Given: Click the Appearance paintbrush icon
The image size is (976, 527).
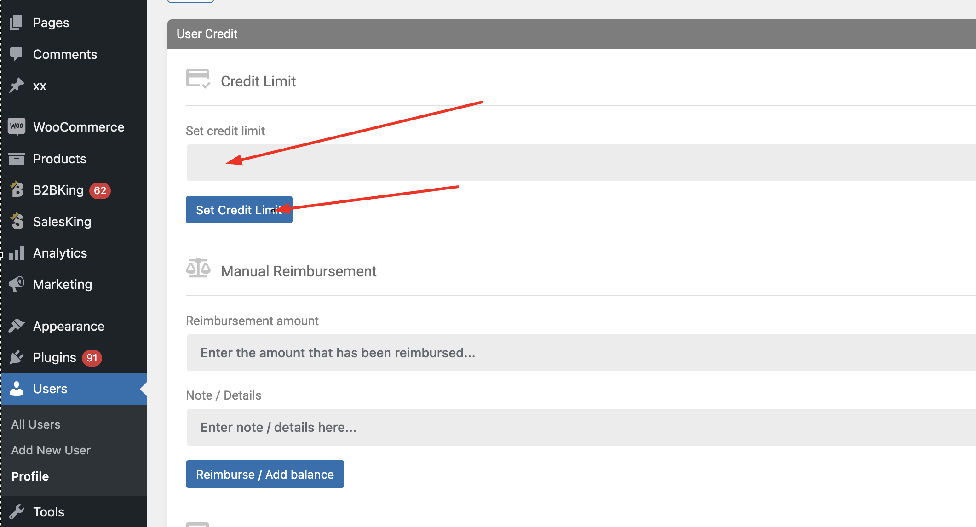Looking at the screenshot, I should [x=17, y=326].
